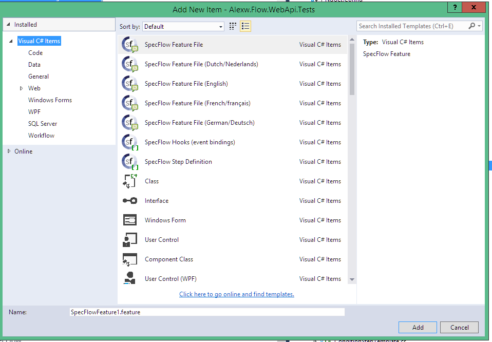Select the Interface template icon

tap(130, 200)
